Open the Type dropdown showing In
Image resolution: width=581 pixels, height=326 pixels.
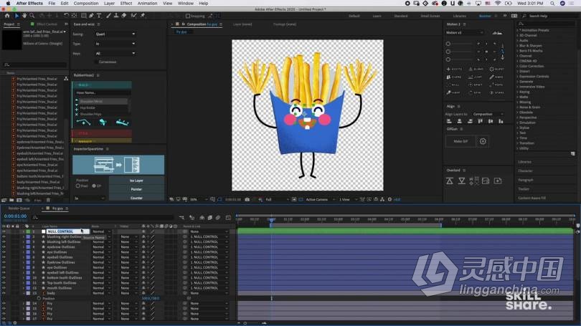115,44
